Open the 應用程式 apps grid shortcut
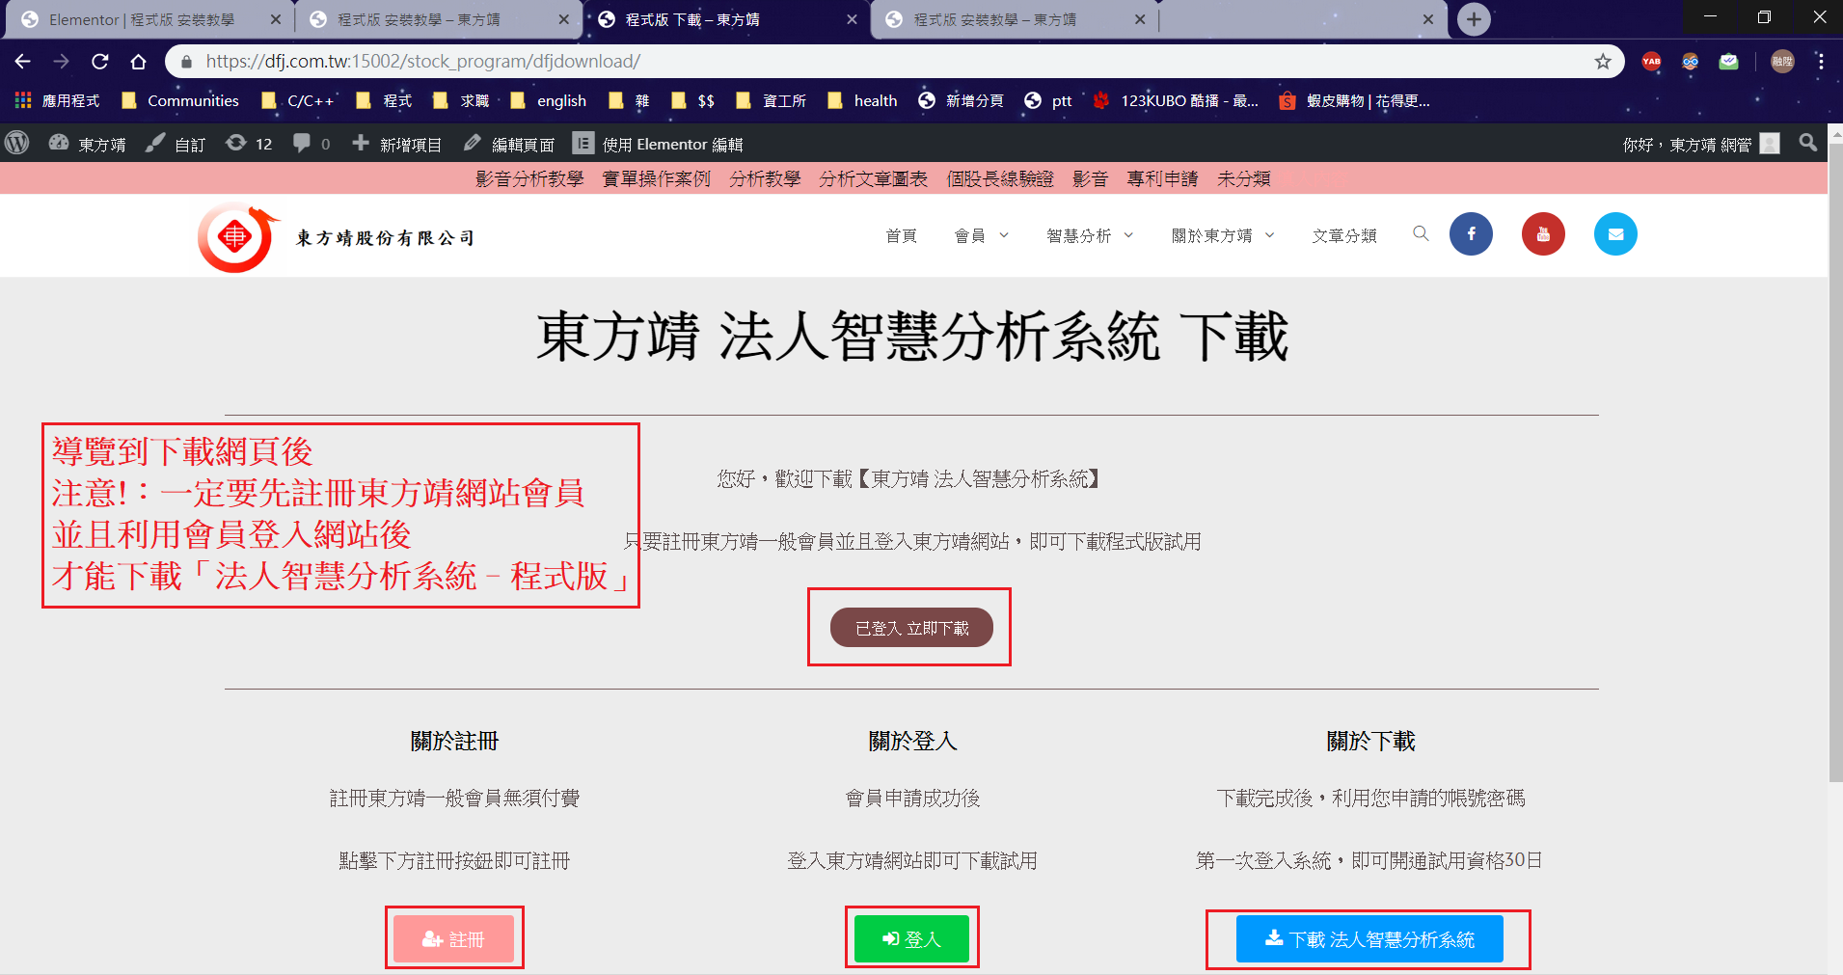Image resolution: width=1843 pixels, height=975 pixels. 57,100
